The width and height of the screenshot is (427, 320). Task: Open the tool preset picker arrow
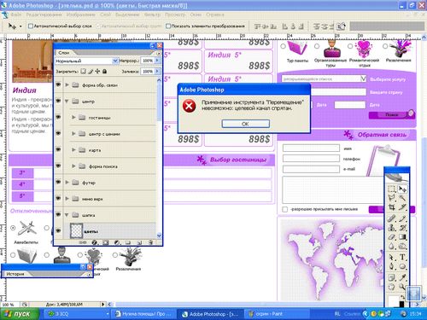(20, 26)
